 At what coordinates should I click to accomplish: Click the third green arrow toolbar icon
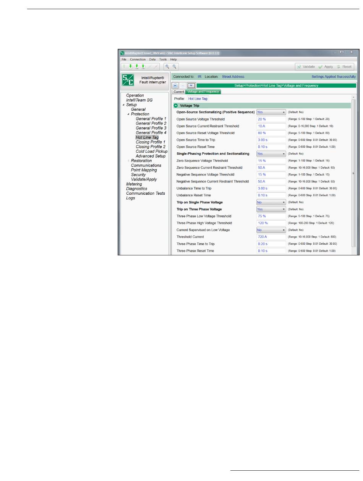click(137, 66)
